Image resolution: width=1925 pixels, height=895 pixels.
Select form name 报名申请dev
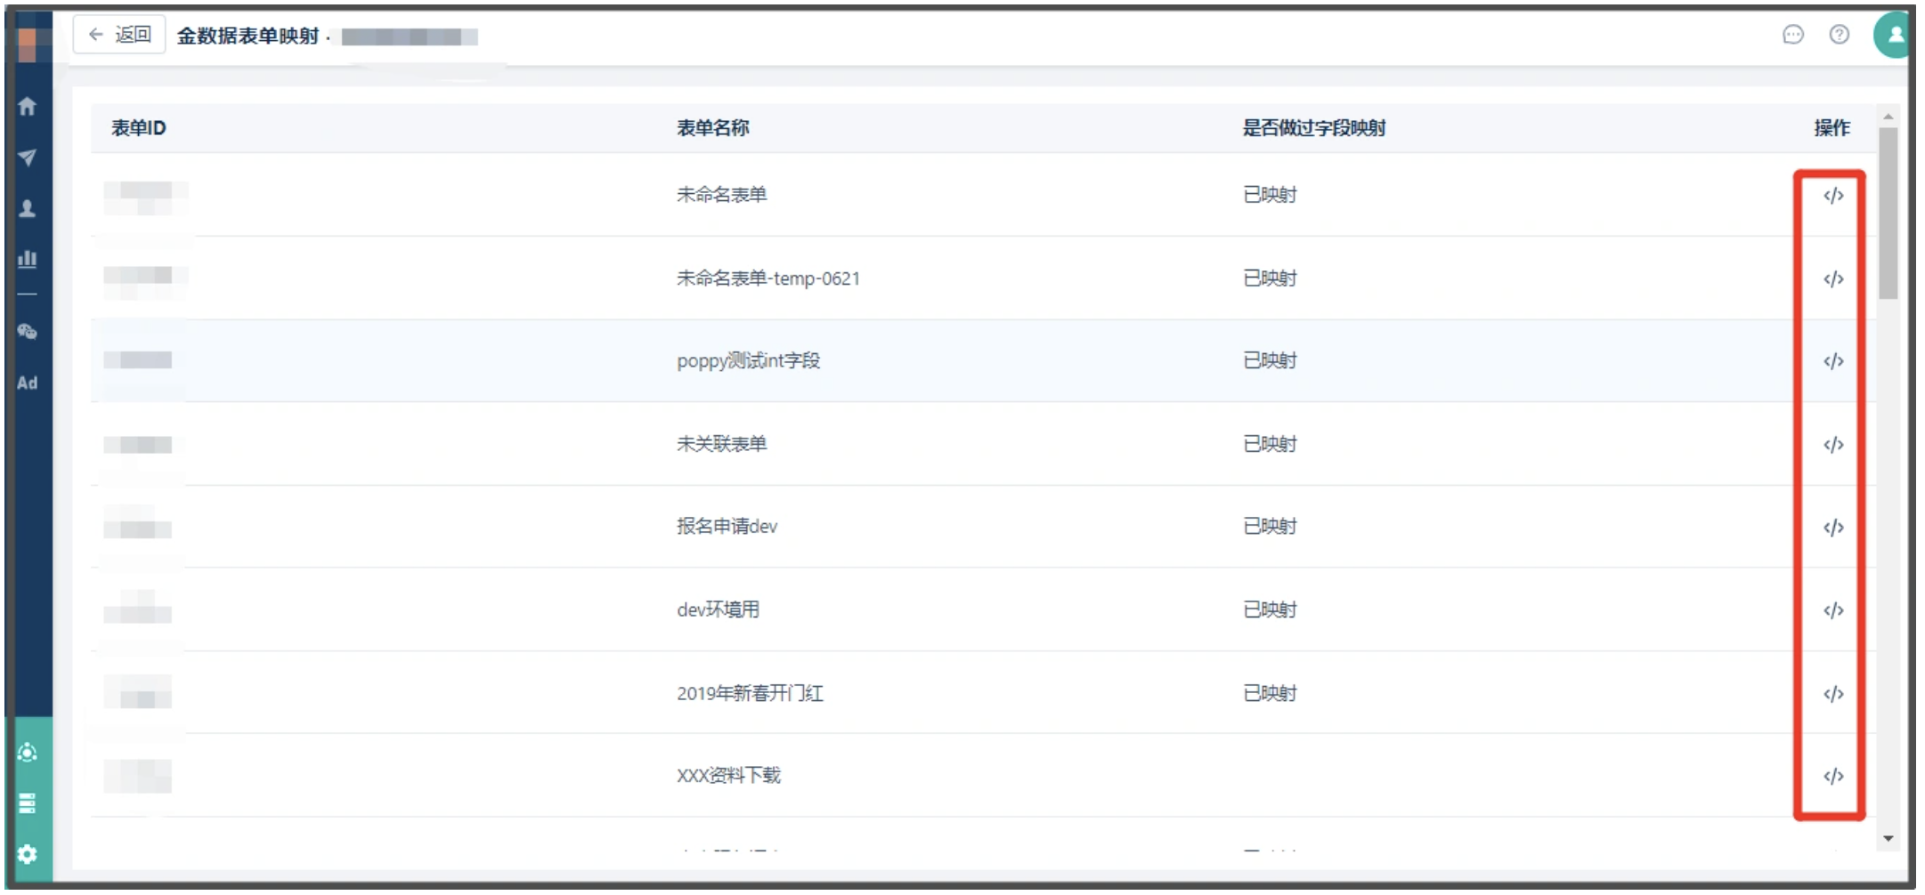point(727,527)
